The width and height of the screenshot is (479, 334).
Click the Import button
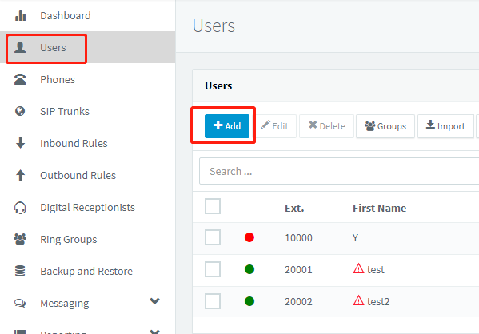pyautogui.click(x=445, y=126)
